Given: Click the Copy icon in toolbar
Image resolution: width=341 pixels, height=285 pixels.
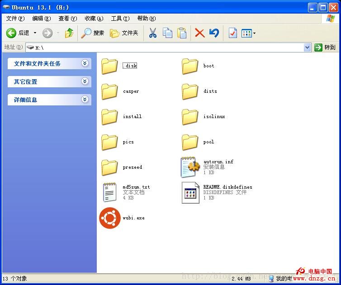Looking at the screenshot, I should tap(167, 33).
